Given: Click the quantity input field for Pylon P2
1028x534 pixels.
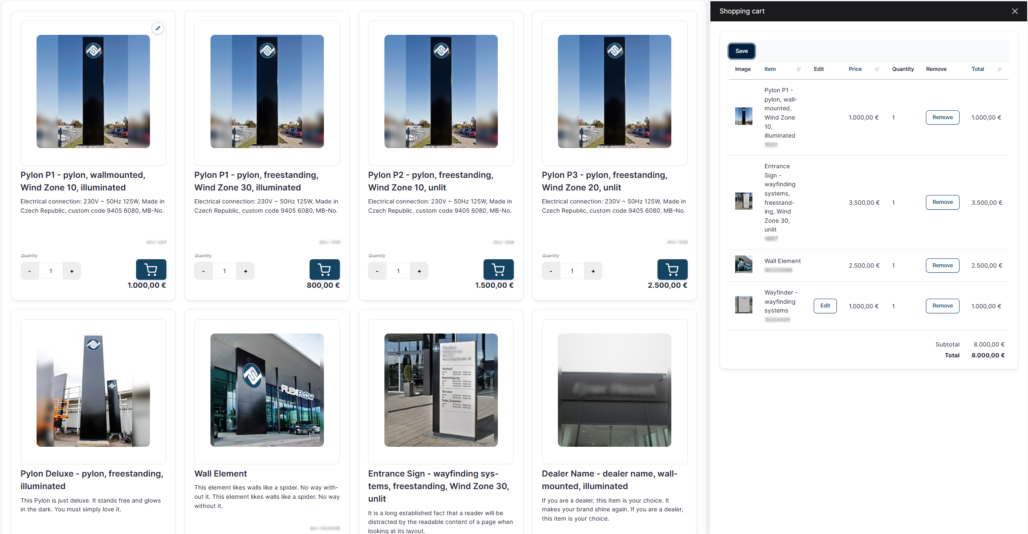Looking at the screenshot, I should tap(398, 271).
